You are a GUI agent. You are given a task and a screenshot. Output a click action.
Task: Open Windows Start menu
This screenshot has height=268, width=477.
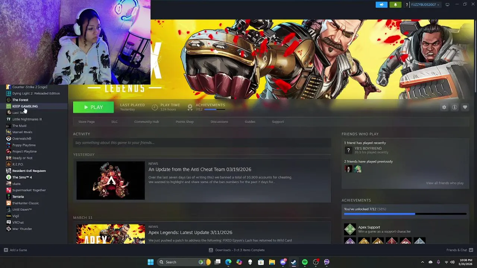pyautogui.click(x=151, y=262)
